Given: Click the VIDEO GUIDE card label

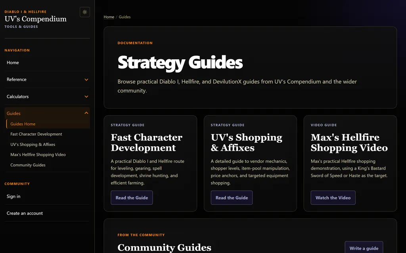Looking at the screenshot, I should coord(324,125).
